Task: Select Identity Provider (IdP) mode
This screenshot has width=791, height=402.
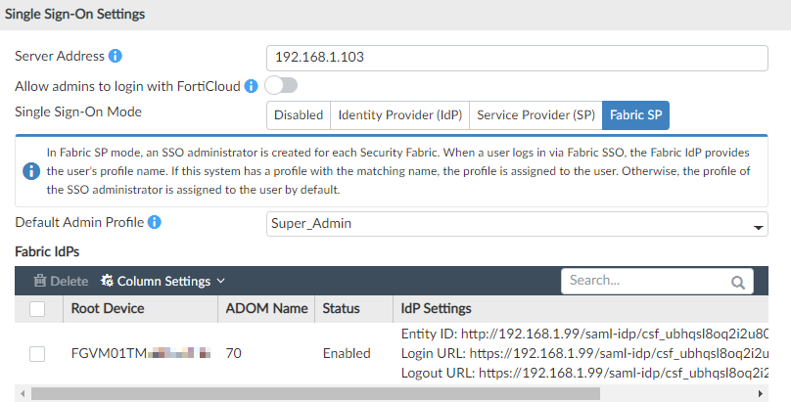Action: 399,114
